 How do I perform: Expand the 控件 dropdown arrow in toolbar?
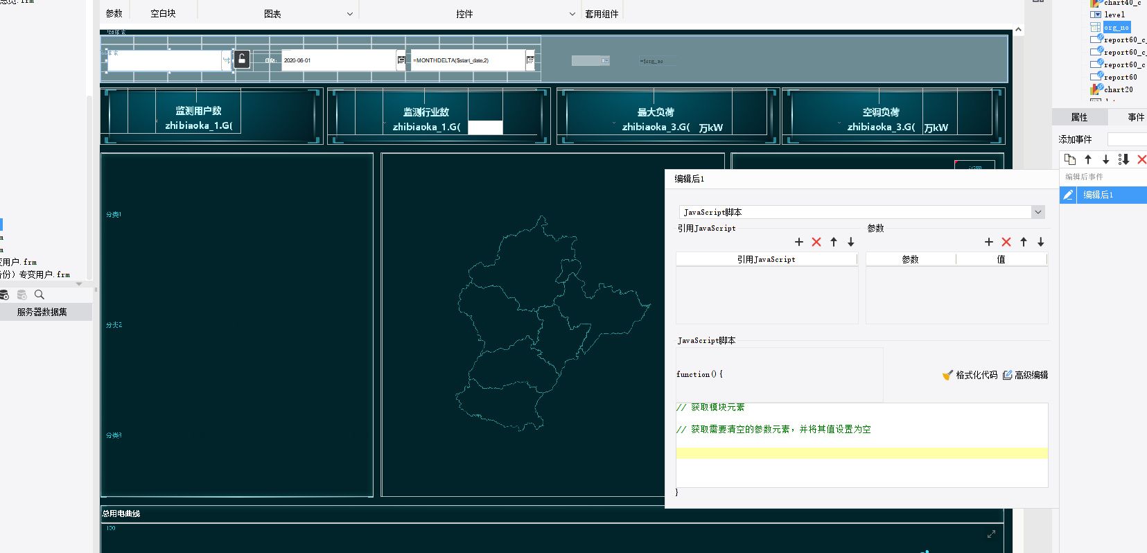click(572, 14)
